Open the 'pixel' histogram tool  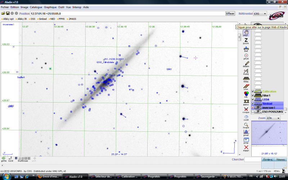tap(246, 133)
